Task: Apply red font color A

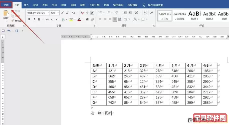Action: point(79,19)
